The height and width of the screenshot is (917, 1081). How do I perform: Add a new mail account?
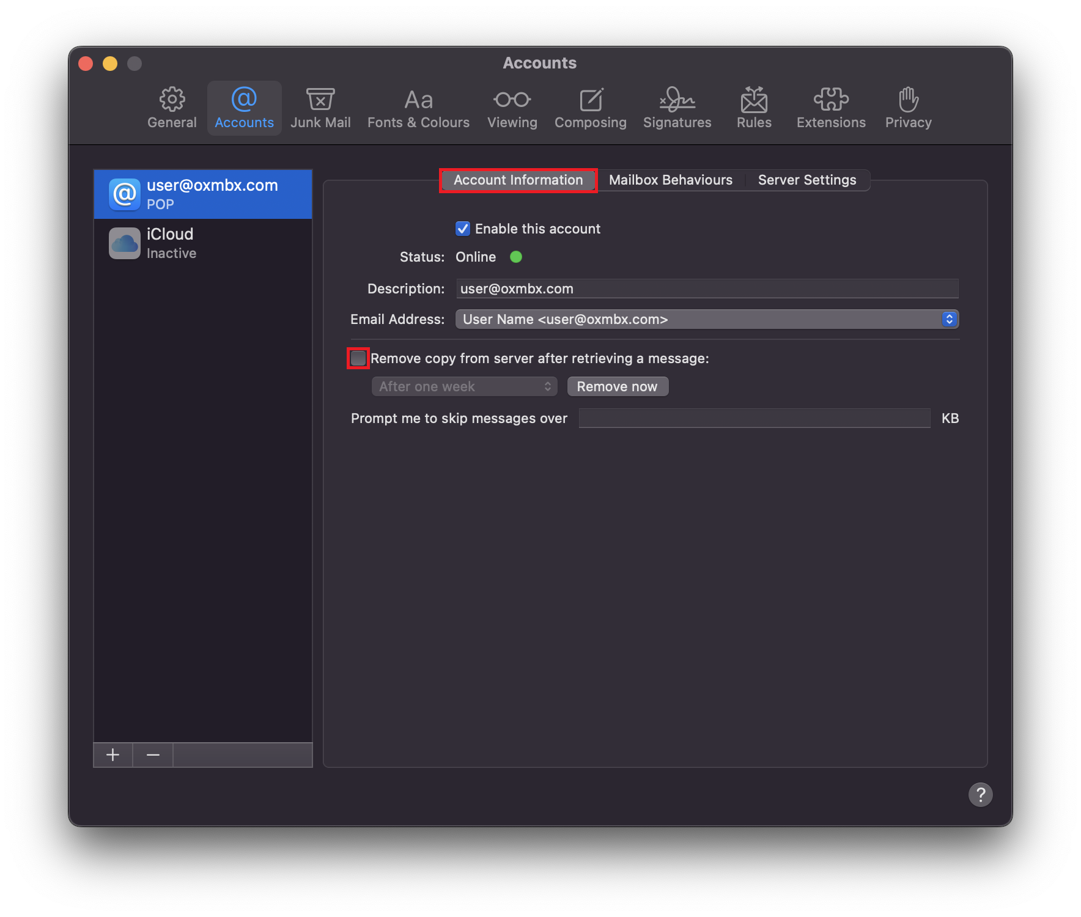click(x=113, y=755)
